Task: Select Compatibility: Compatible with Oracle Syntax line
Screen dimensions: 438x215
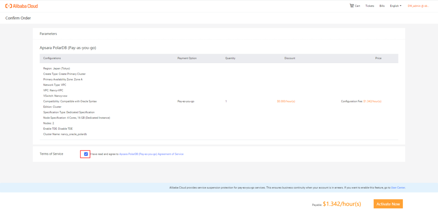Action: 70,101
